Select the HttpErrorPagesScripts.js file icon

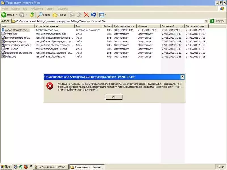(x=3, y=45)
